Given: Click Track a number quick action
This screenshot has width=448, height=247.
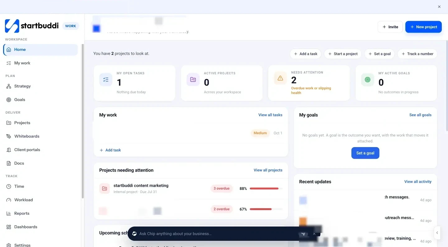Looking at the screenshot, I should 417,54.
